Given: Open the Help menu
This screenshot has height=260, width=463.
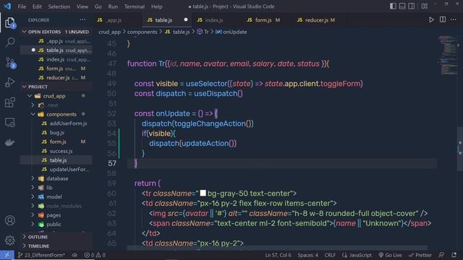Looking at the screenshot, I should pos(157,6).
